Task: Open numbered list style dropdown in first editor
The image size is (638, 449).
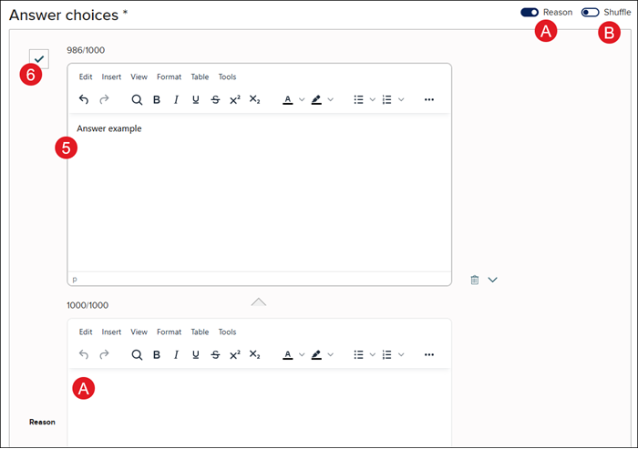Action: [402, 99]
